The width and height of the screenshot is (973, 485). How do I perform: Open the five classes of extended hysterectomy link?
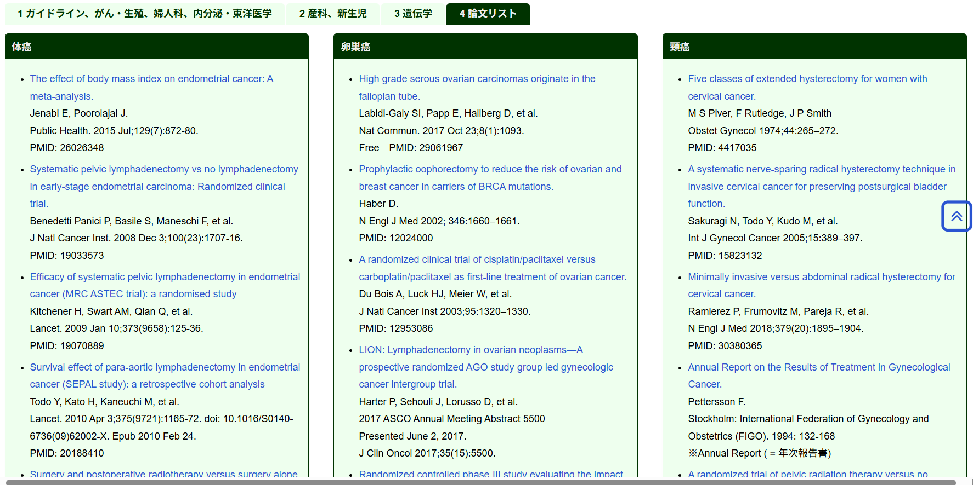(807, 79)
